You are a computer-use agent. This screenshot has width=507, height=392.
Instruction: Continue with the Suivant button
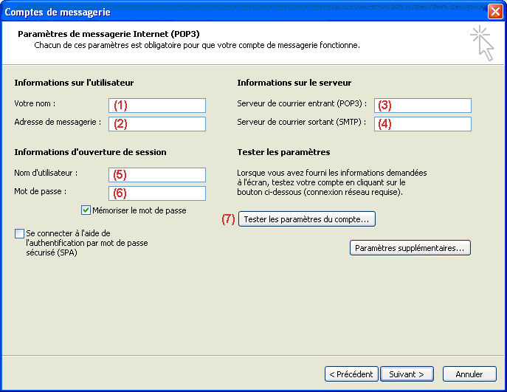click(x=407, y=374)
